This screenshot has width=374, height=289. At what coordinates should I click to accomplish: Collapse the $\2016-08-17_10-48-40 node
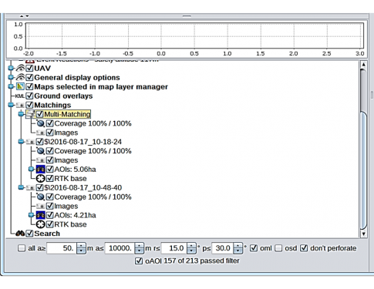click(x=21, y=188)
